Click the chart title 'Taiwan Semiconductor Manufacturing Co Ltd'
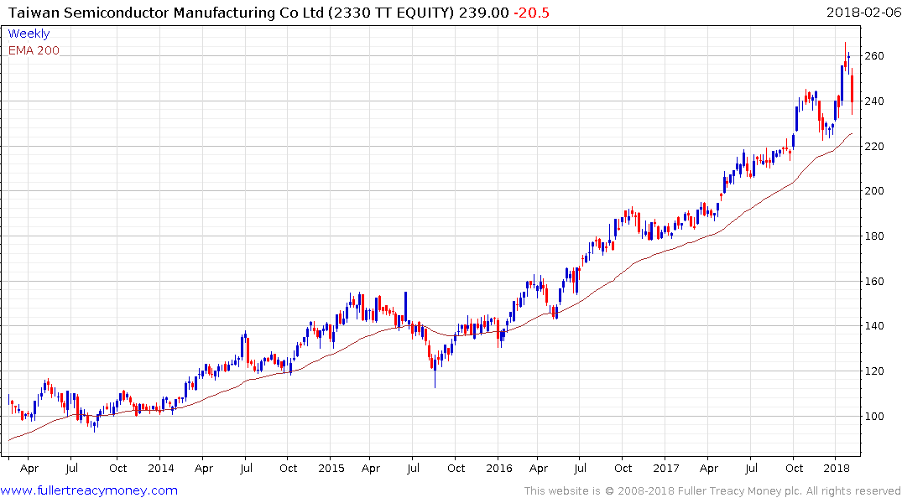The width and height of the screenshot is (902, 503). coord(166,13)
